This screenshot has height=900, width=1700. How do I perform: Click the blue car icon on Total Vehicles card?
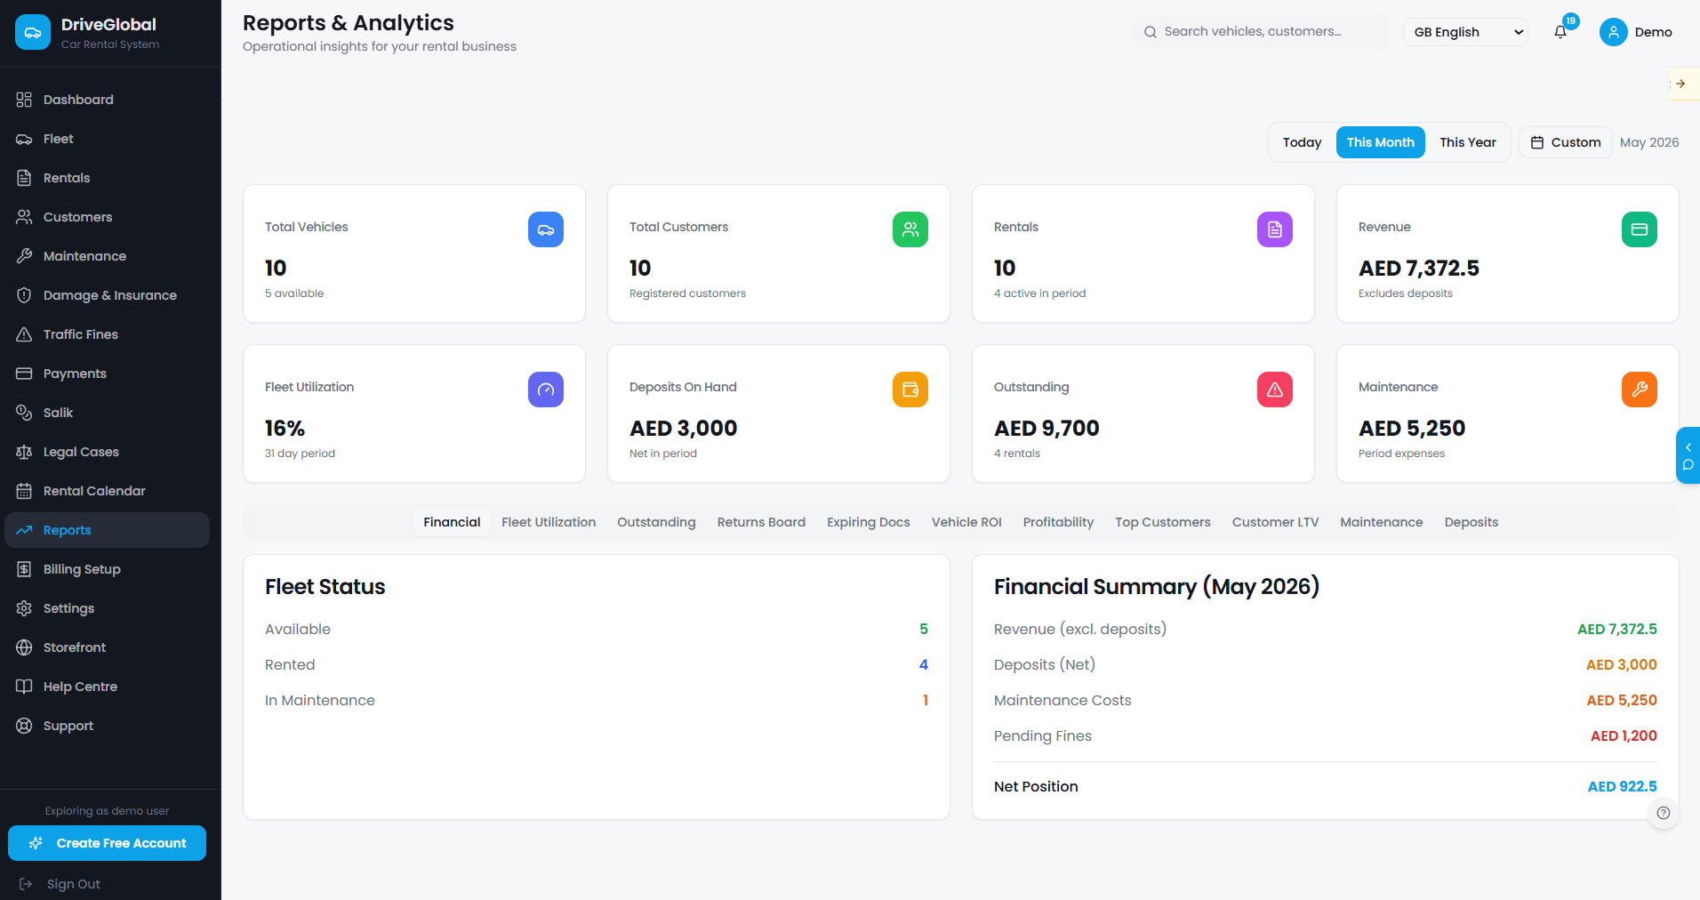(546, 229)
